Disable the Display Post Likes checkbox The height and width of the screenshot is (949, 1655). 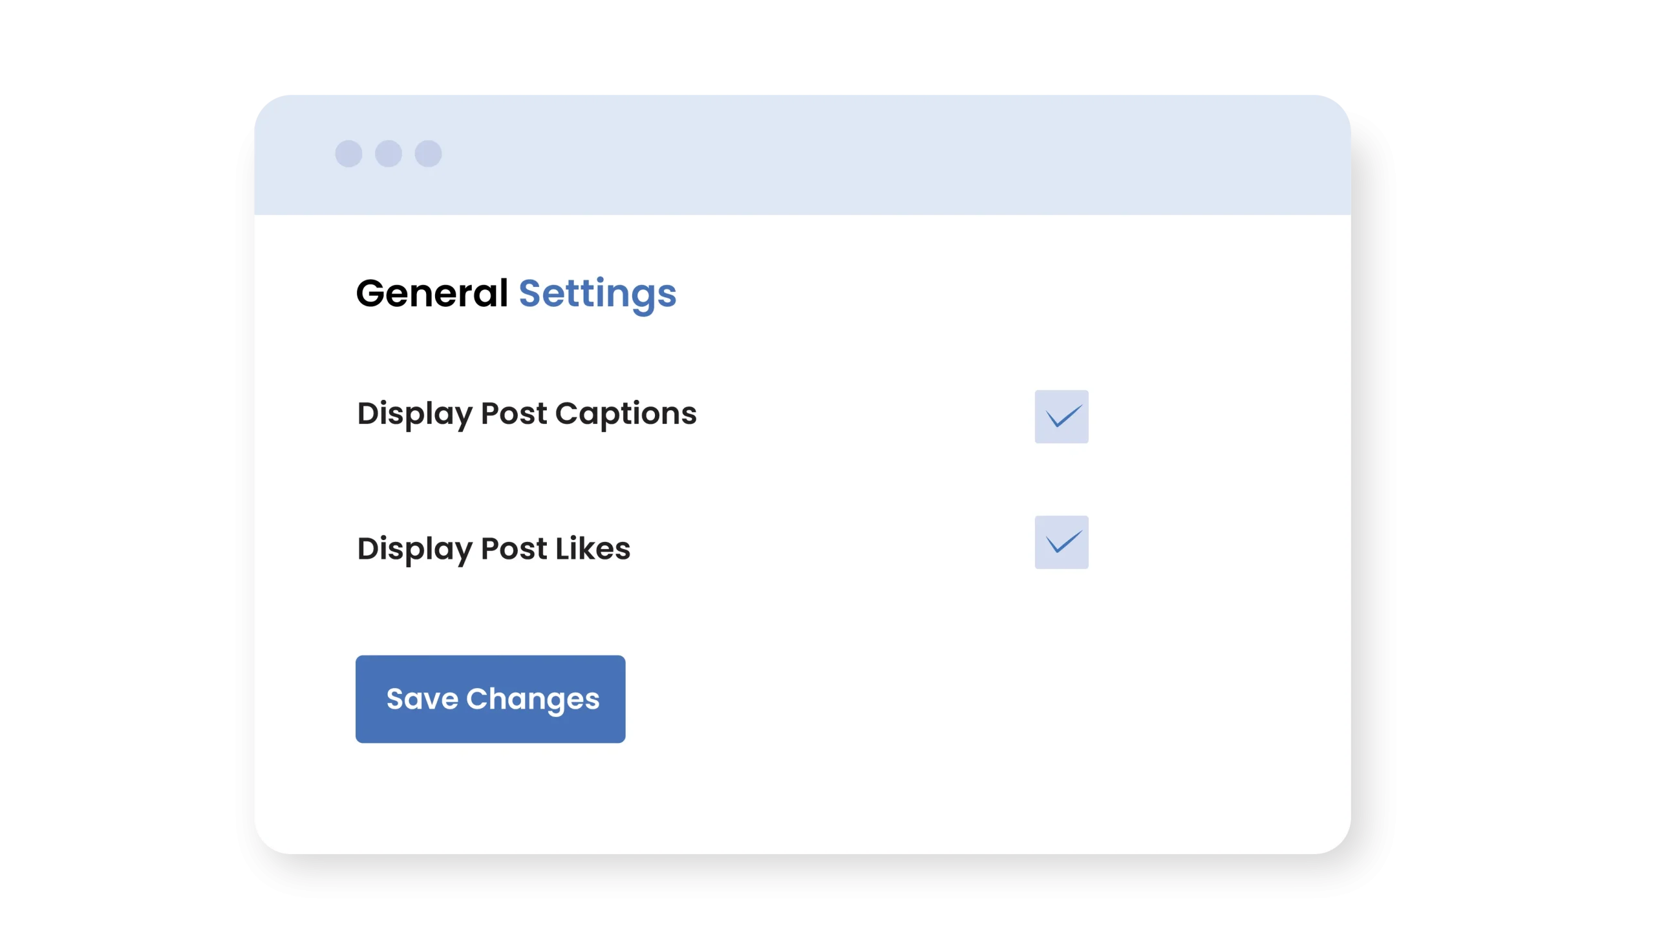pyautogui.click(x=1062, y=542)
